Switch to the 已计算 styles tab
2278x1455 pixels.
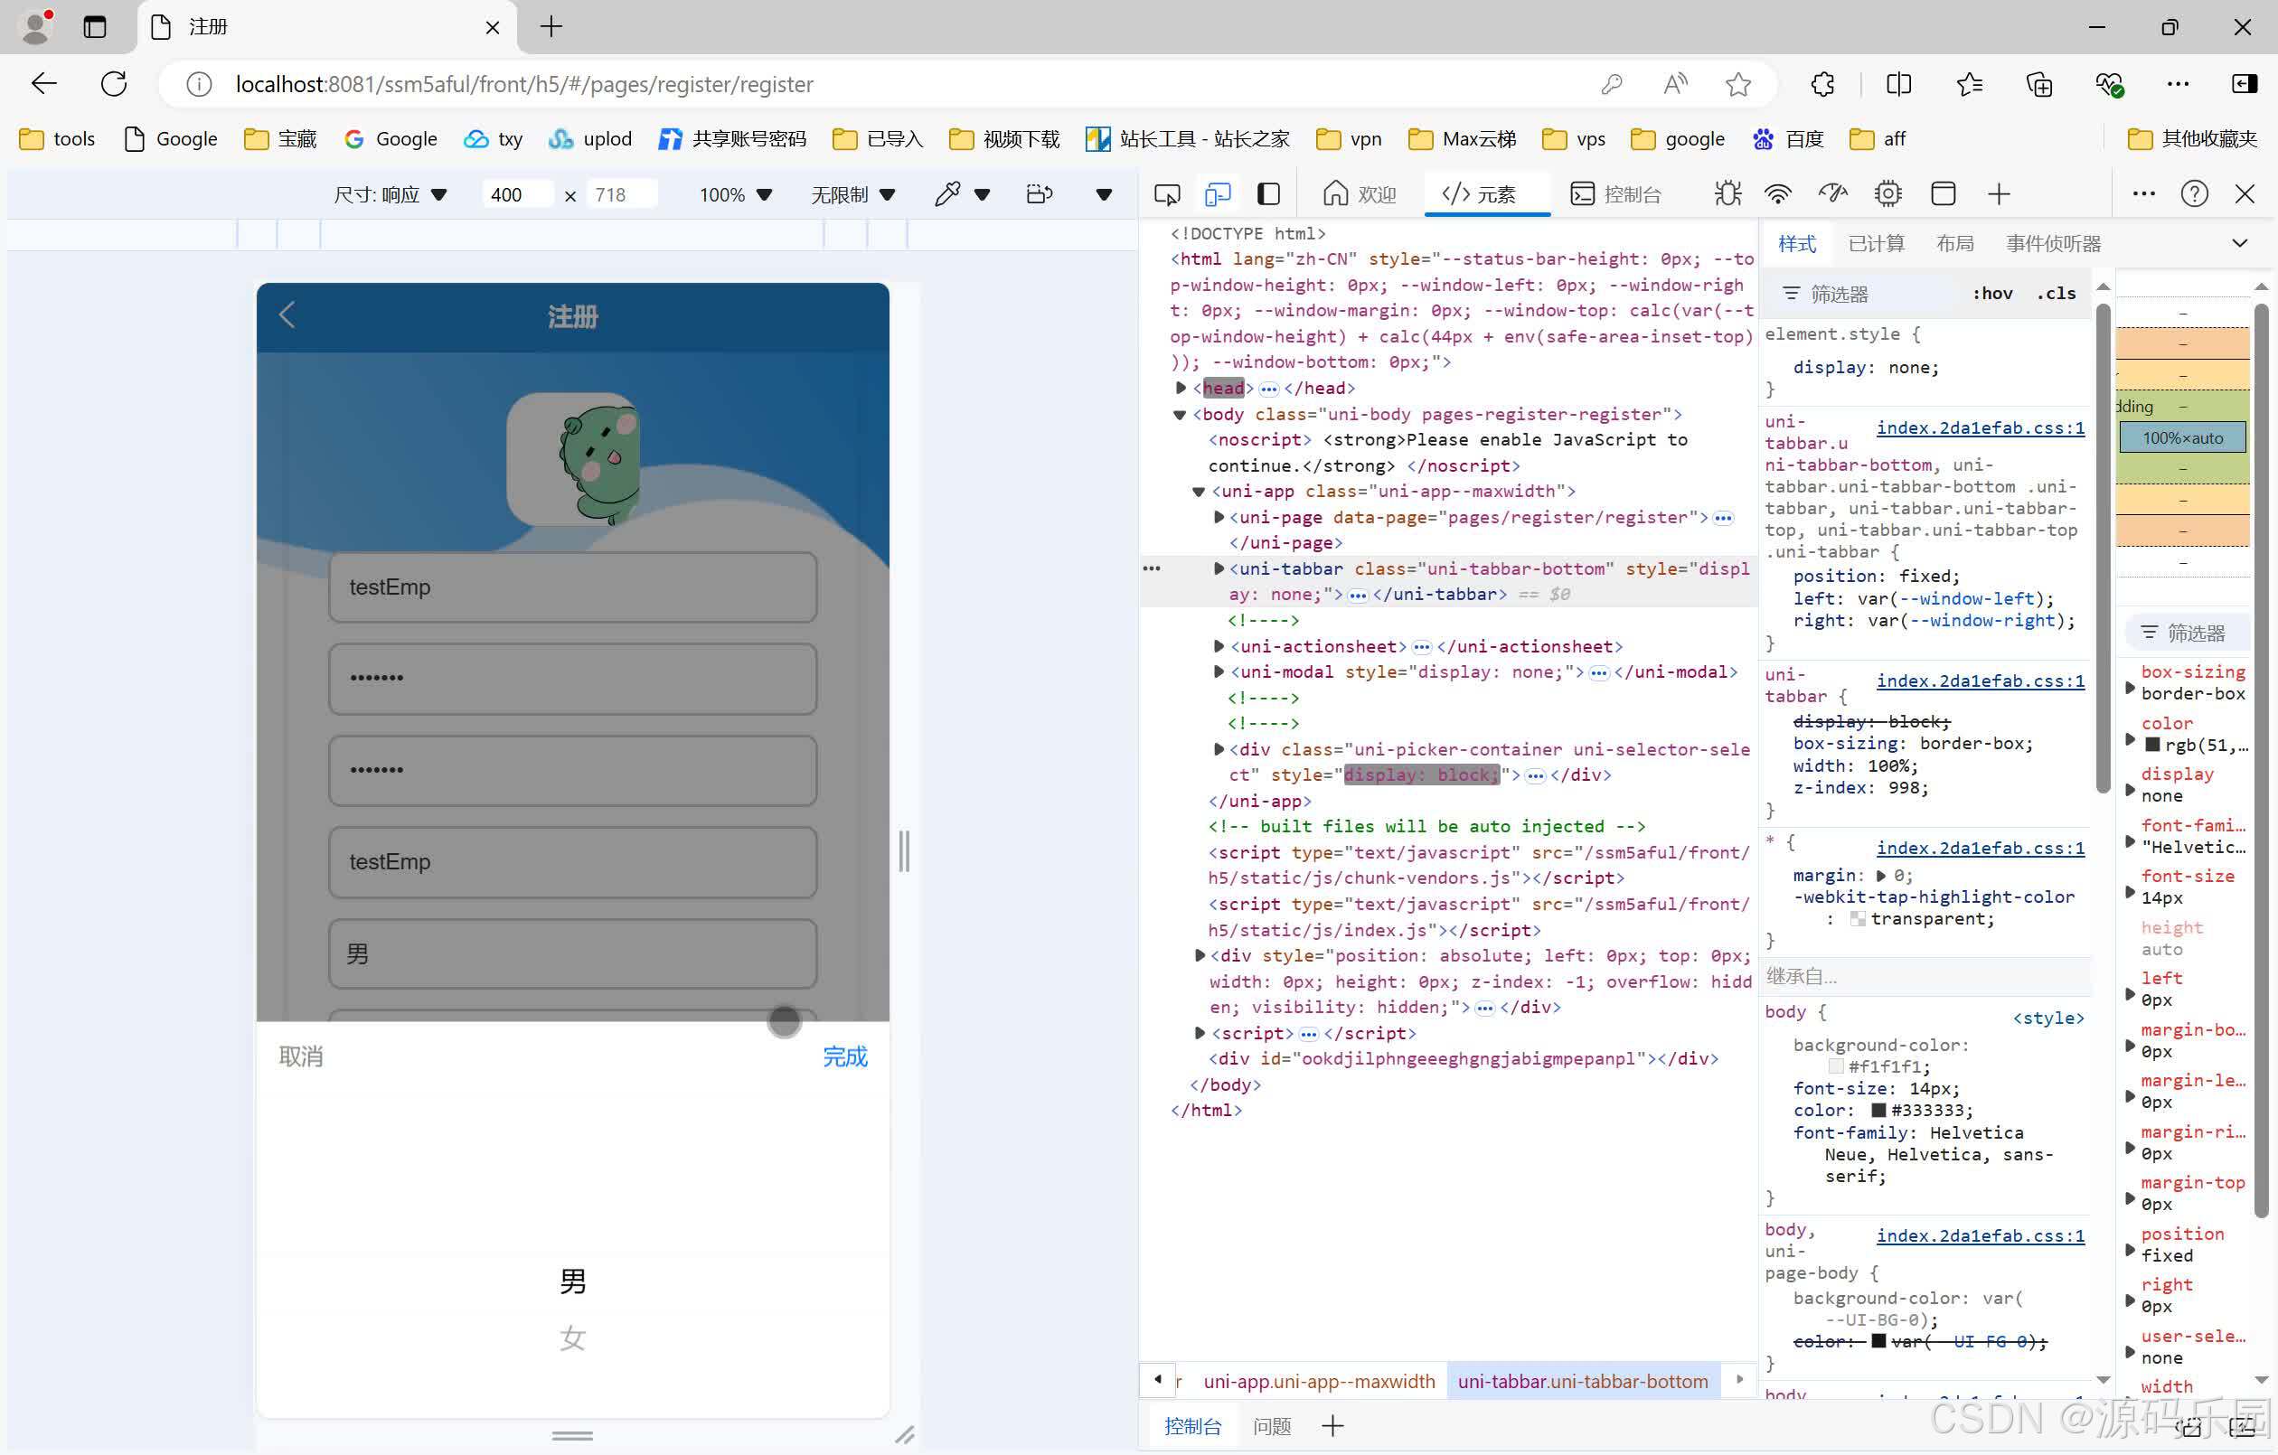[1876, 243]
